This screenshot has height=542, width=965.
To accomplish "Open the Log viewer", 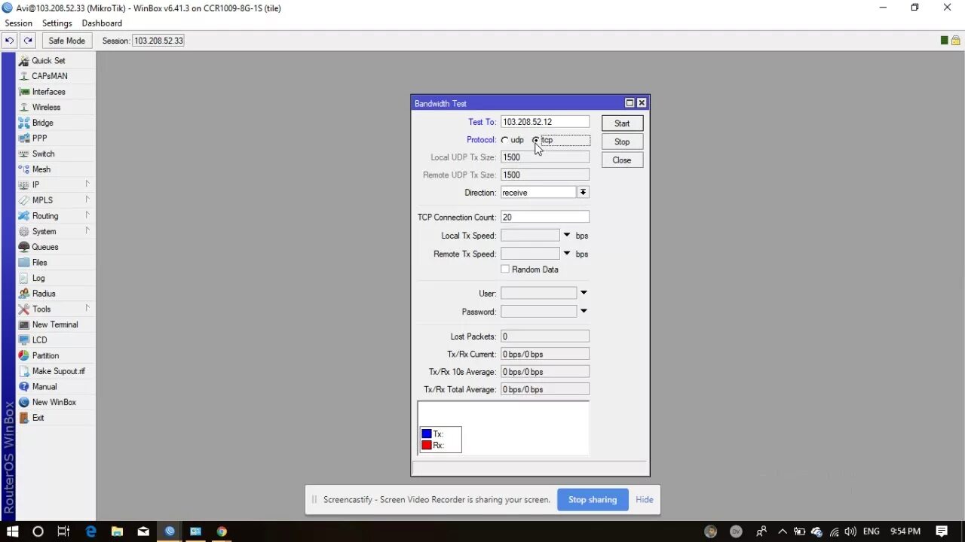I will (38, 278).
